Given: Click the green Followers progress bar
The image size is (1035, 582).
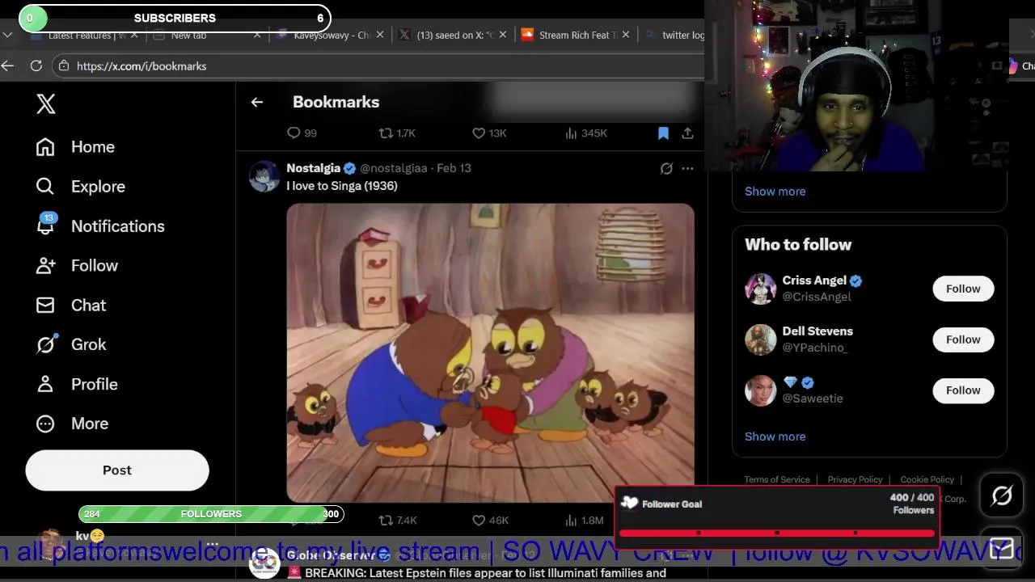Looking at the screenshot, I should tap(211, 514).
